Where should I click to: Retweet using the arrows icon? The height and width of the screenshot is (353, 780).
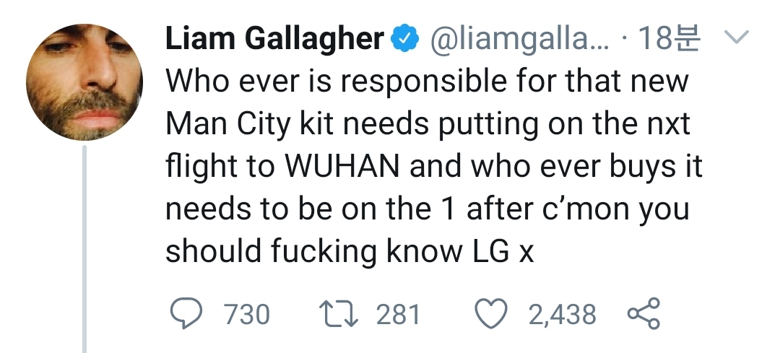coord(338,315)
